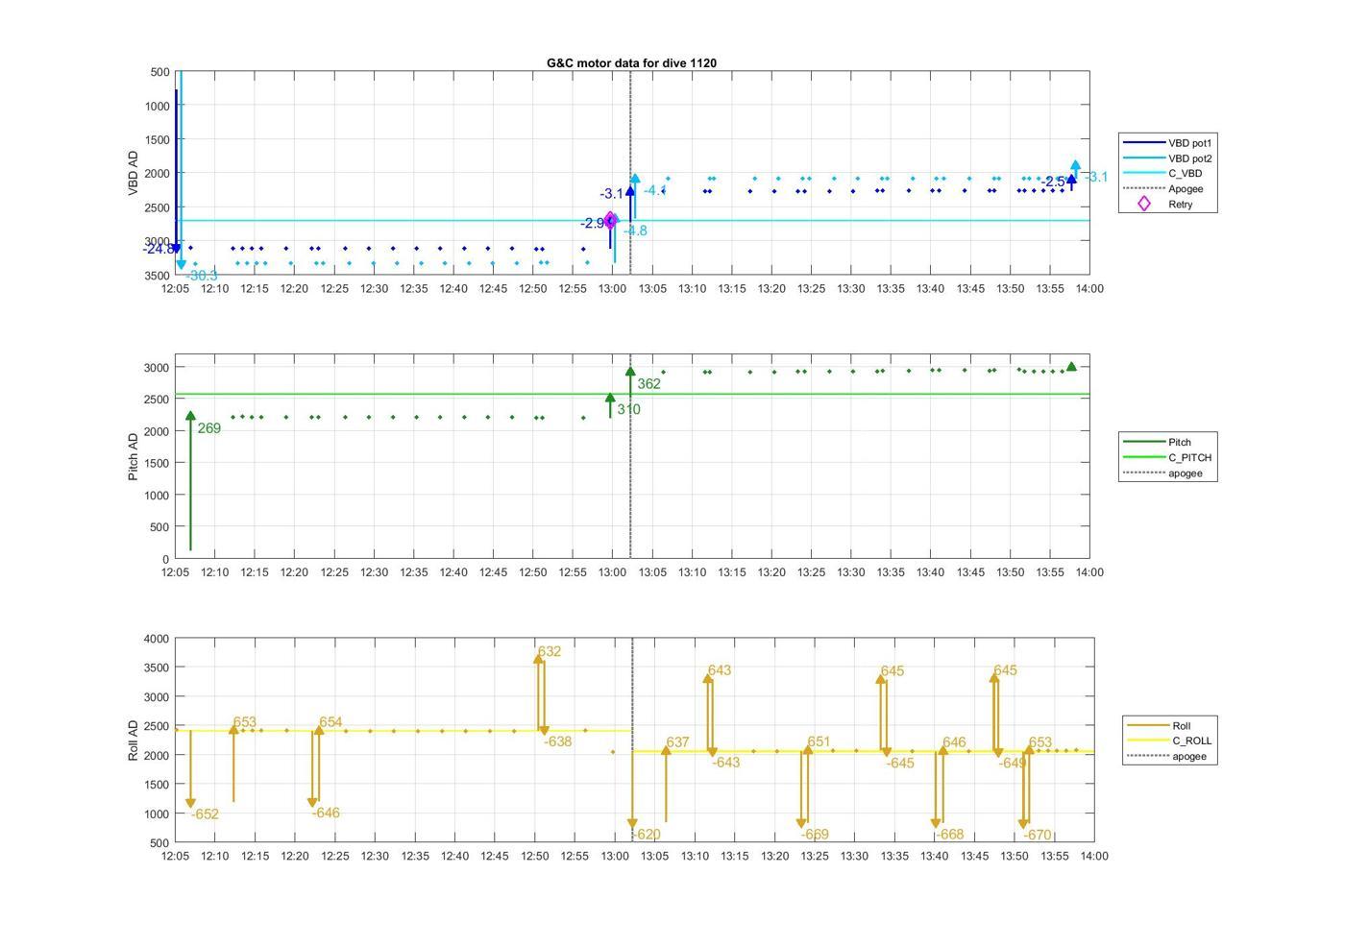
Task: Click the "-638" roll label
Action: pos(558,741)
